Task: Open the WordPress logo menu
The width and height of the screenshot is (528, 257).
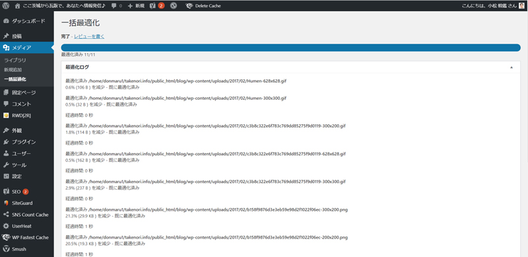Action: tap(6, 6)
